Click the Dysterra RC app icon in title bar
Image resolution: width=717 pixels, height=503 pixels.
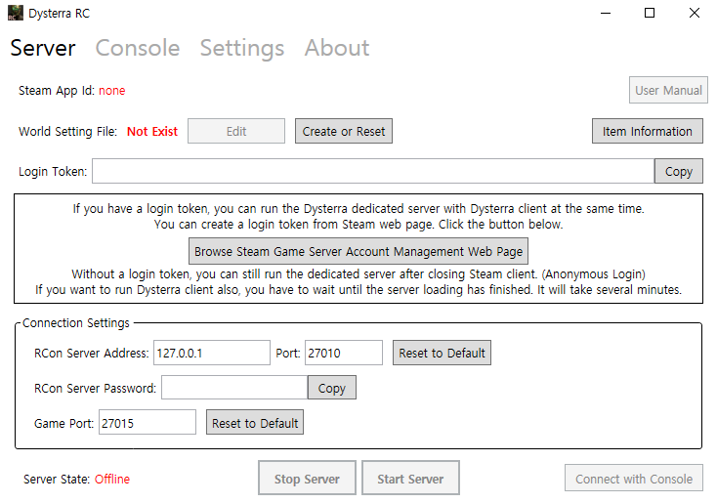click(x=15, y=14)
